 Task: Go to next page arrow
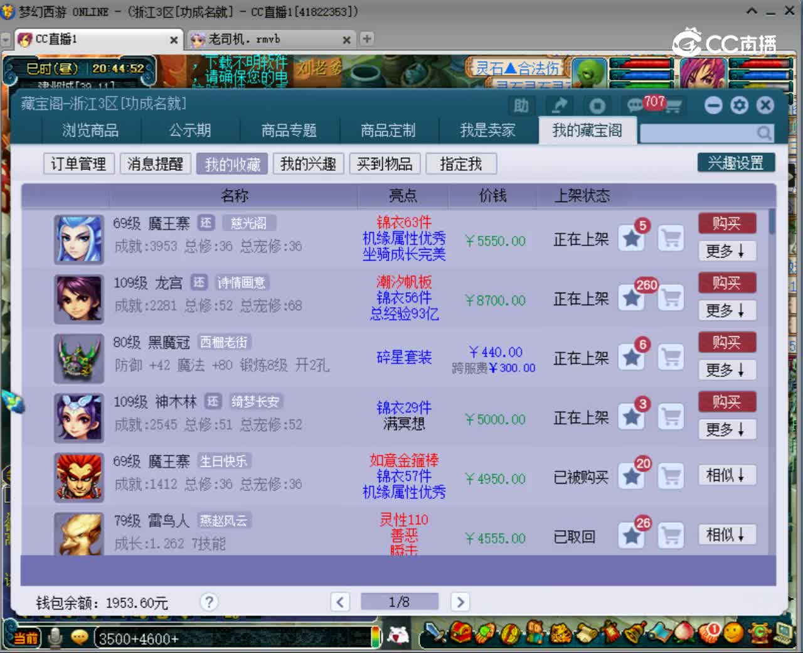coord(460,602)
